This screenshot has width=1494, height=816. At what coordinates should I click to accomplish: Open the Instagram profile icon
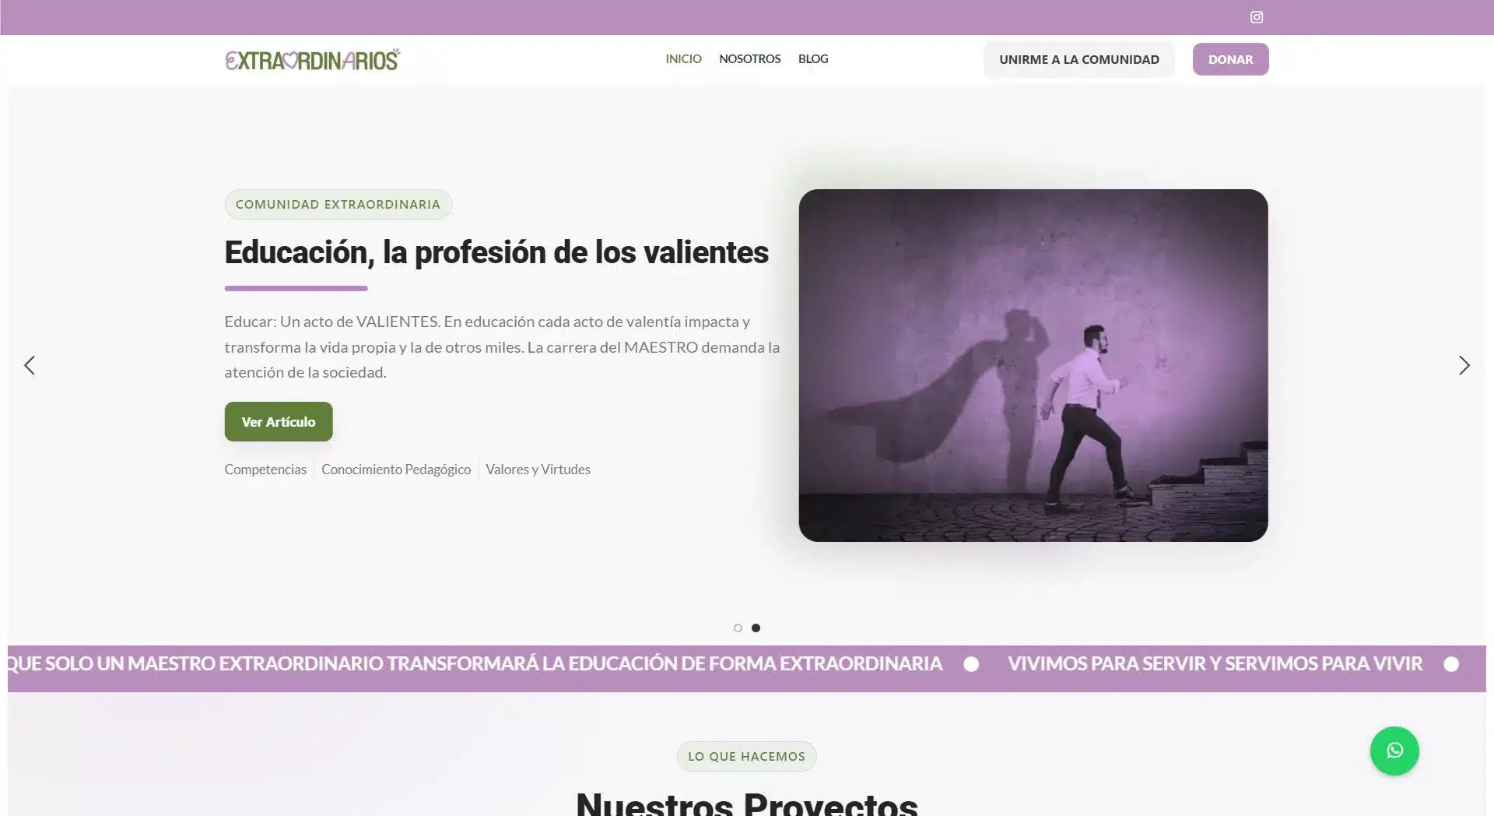1255,16
